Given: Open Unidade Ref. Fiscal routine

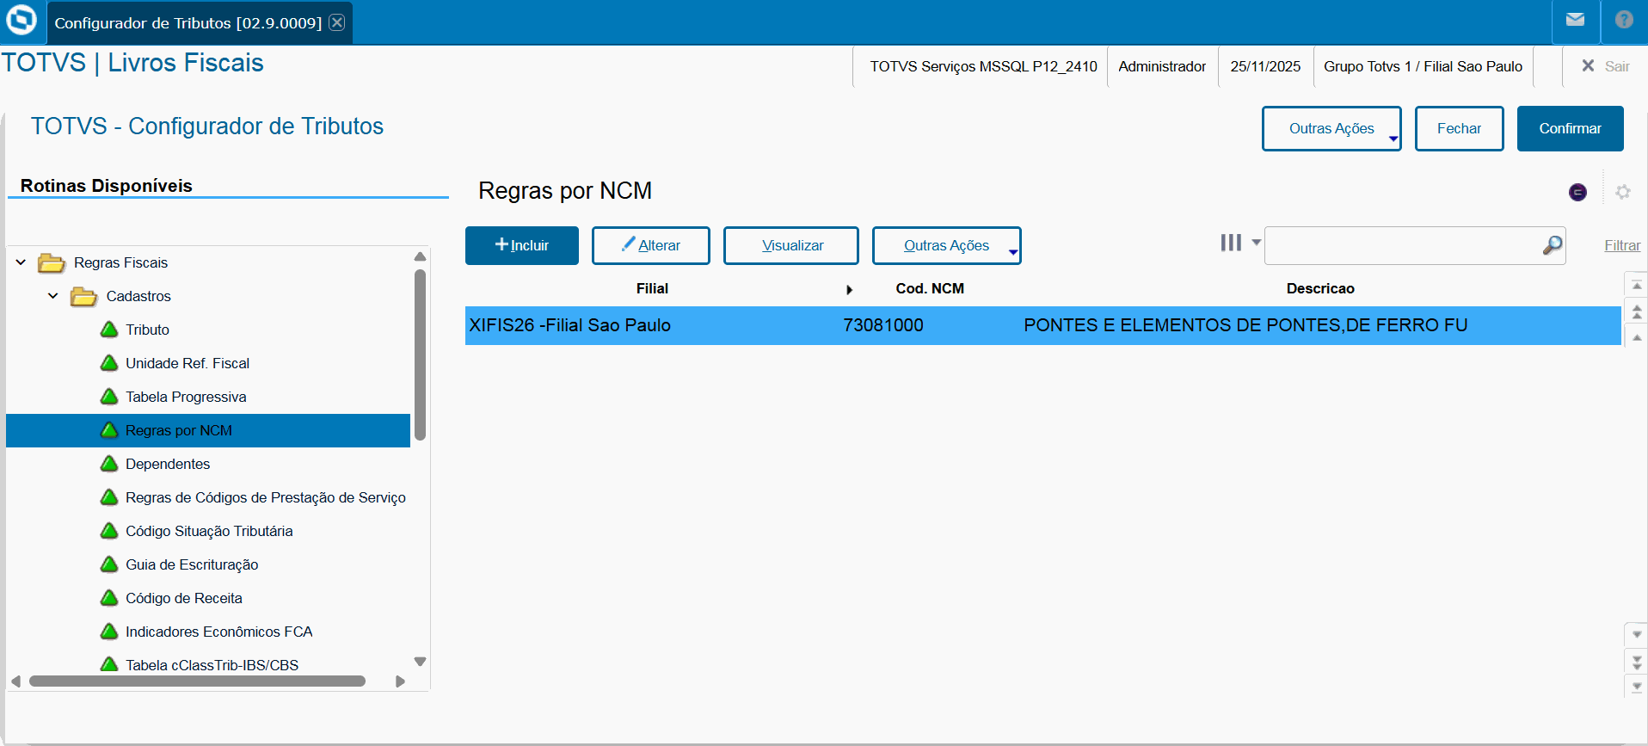Looking at the screenshot, I should click(x=188, y=363).
